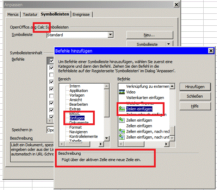The height and width of the screenshot is (190, 217).
Task: Click the highlighted Zeilen einfügen table icon
Action: tap(122, 109)
